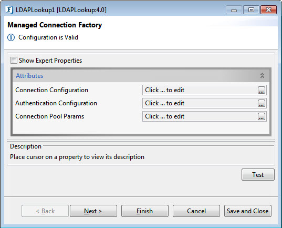Screen dimensions: 282x228
Task: Click the disabled Back button
Action: (x=45, y=211)
